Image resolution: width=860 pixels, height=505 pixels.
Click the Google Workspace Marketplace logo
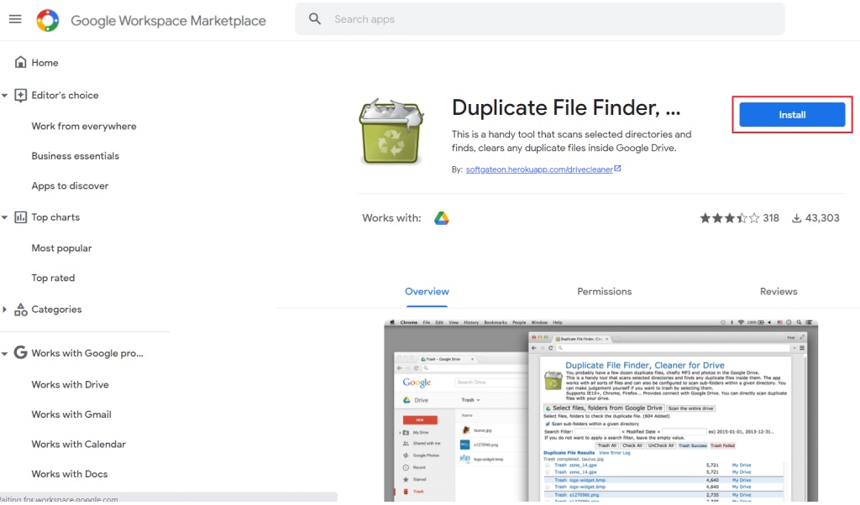point(48,20)
